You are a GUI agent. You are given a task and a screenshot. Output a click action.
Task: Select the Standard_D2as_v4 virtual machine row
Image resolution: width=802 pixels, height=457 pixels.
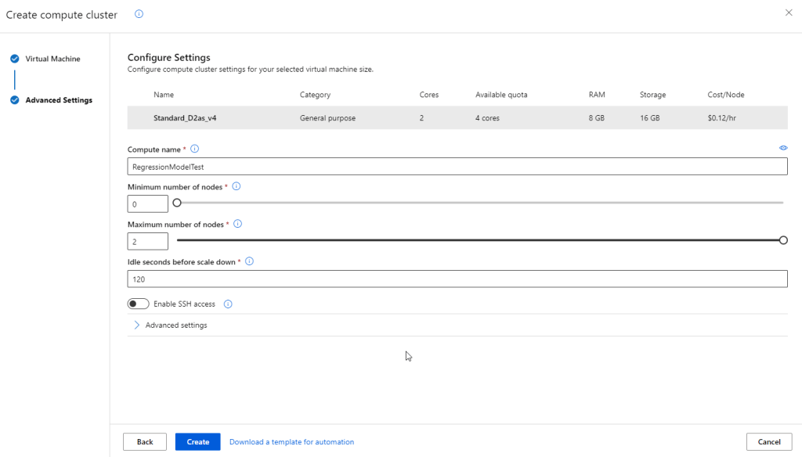tap(457, 118)
